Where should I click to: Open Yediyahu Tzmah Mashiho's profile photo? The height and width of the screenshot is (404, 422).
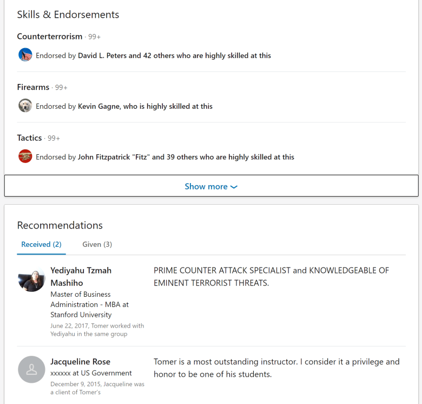31,280
